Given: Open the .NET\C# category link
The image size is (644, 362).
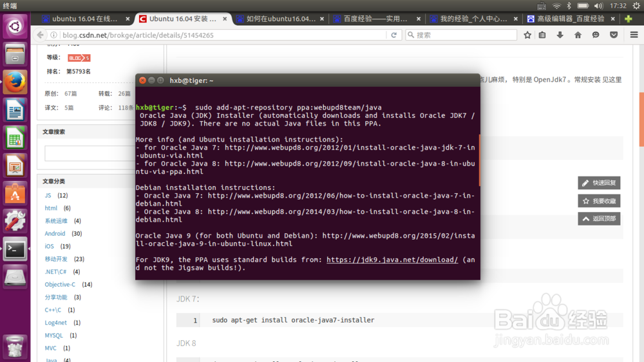Looking at the screenshot, I should pyautogui.click(x=55, y=272).
